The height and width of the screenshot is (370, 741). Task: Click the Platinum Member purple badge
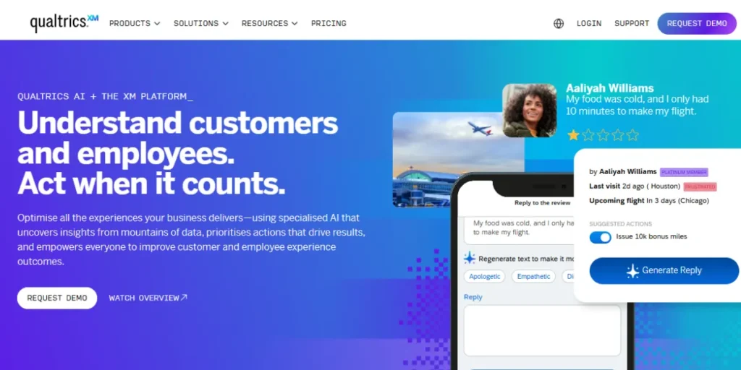point(684,172)
